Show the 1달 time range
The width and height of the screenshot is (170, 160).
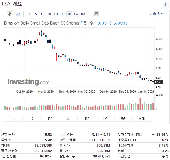point(50,118)
